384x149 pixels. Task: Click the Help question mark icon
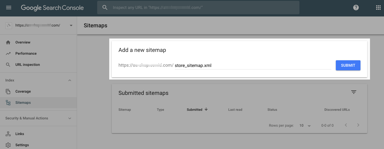[356, 8]
